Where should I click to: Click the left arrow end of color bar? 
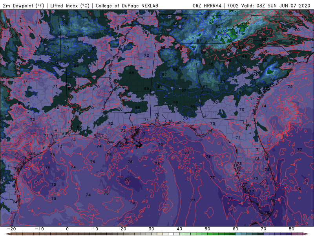point(8,234)
